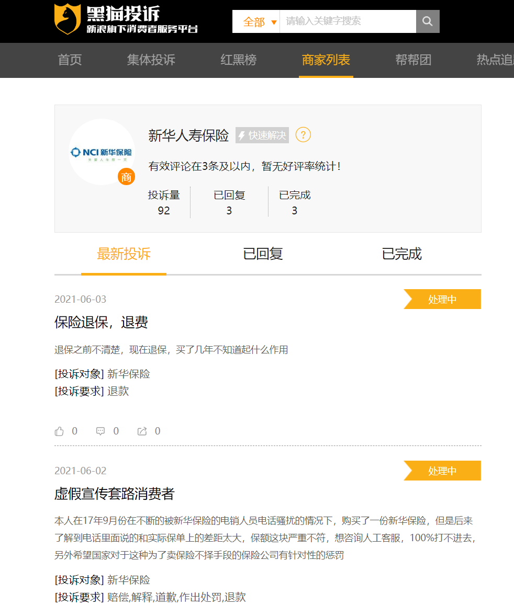Click 新华保险 target of 保险退保 complaint
Viewport: 514px width, 606px height.
click(x=128, y=374)
